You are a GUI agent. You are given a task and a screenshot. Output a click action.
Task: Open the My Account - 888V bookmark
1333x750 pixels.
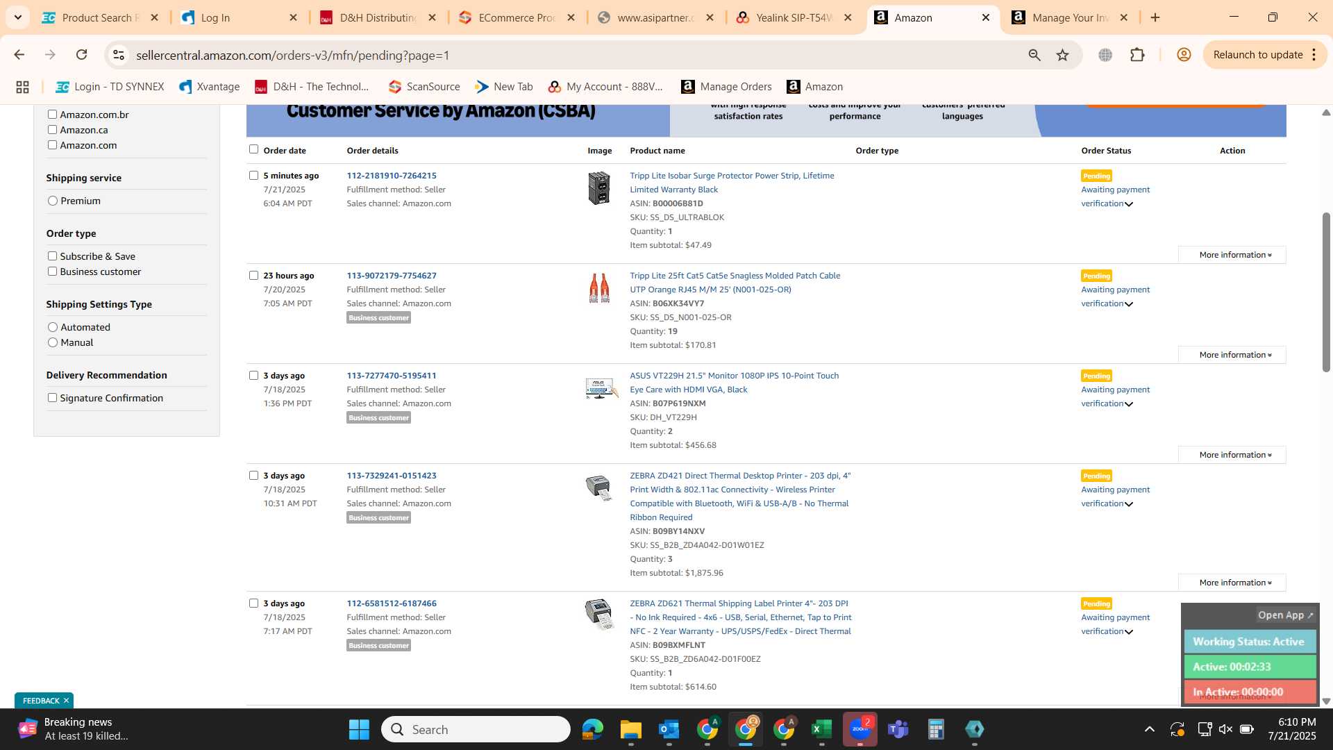pyautogui.click(x=605, y=87)
